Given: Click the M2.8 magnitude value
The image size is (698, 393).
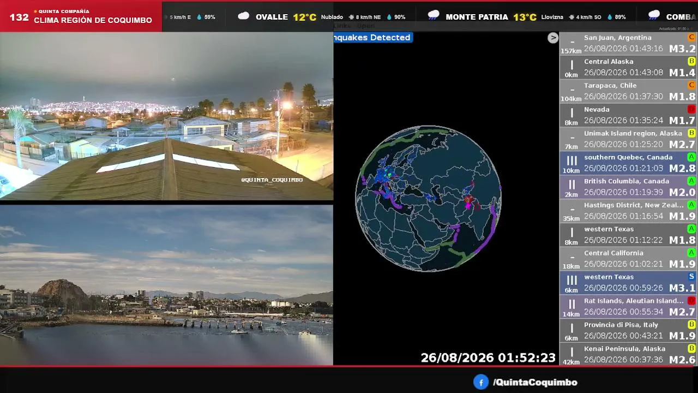Looking at the screenshot, I should [682, 169].
